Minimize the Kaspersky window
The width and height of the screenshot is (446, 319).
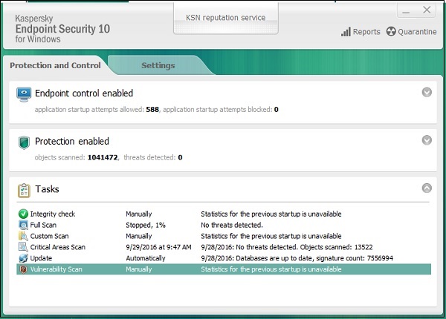coord(406,10)
